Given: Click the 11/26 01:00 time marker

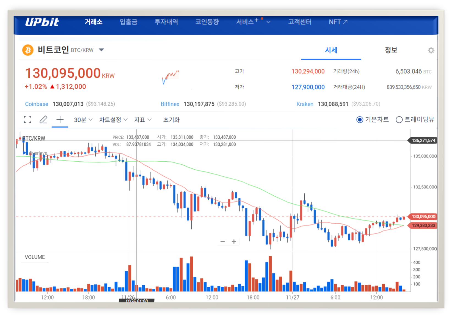Looking at the screenshot, I should (x=137, y=301).
